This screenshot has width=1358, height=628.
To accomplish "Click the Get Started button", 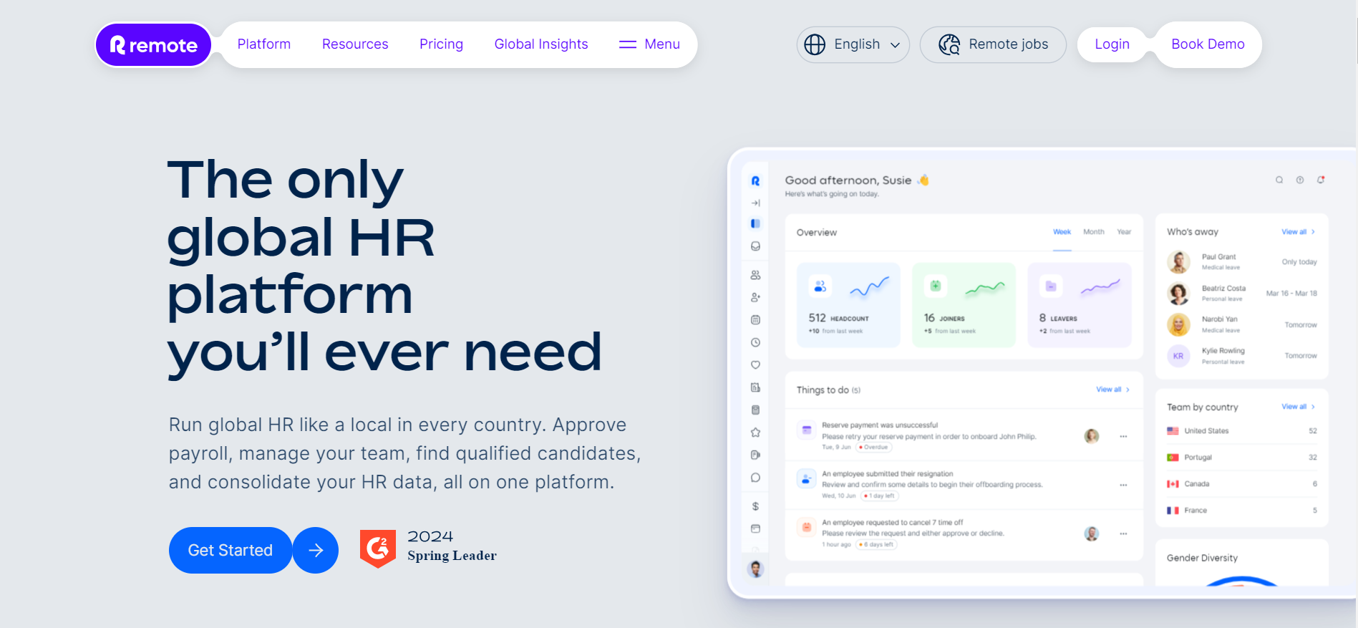I will point(231,550).
